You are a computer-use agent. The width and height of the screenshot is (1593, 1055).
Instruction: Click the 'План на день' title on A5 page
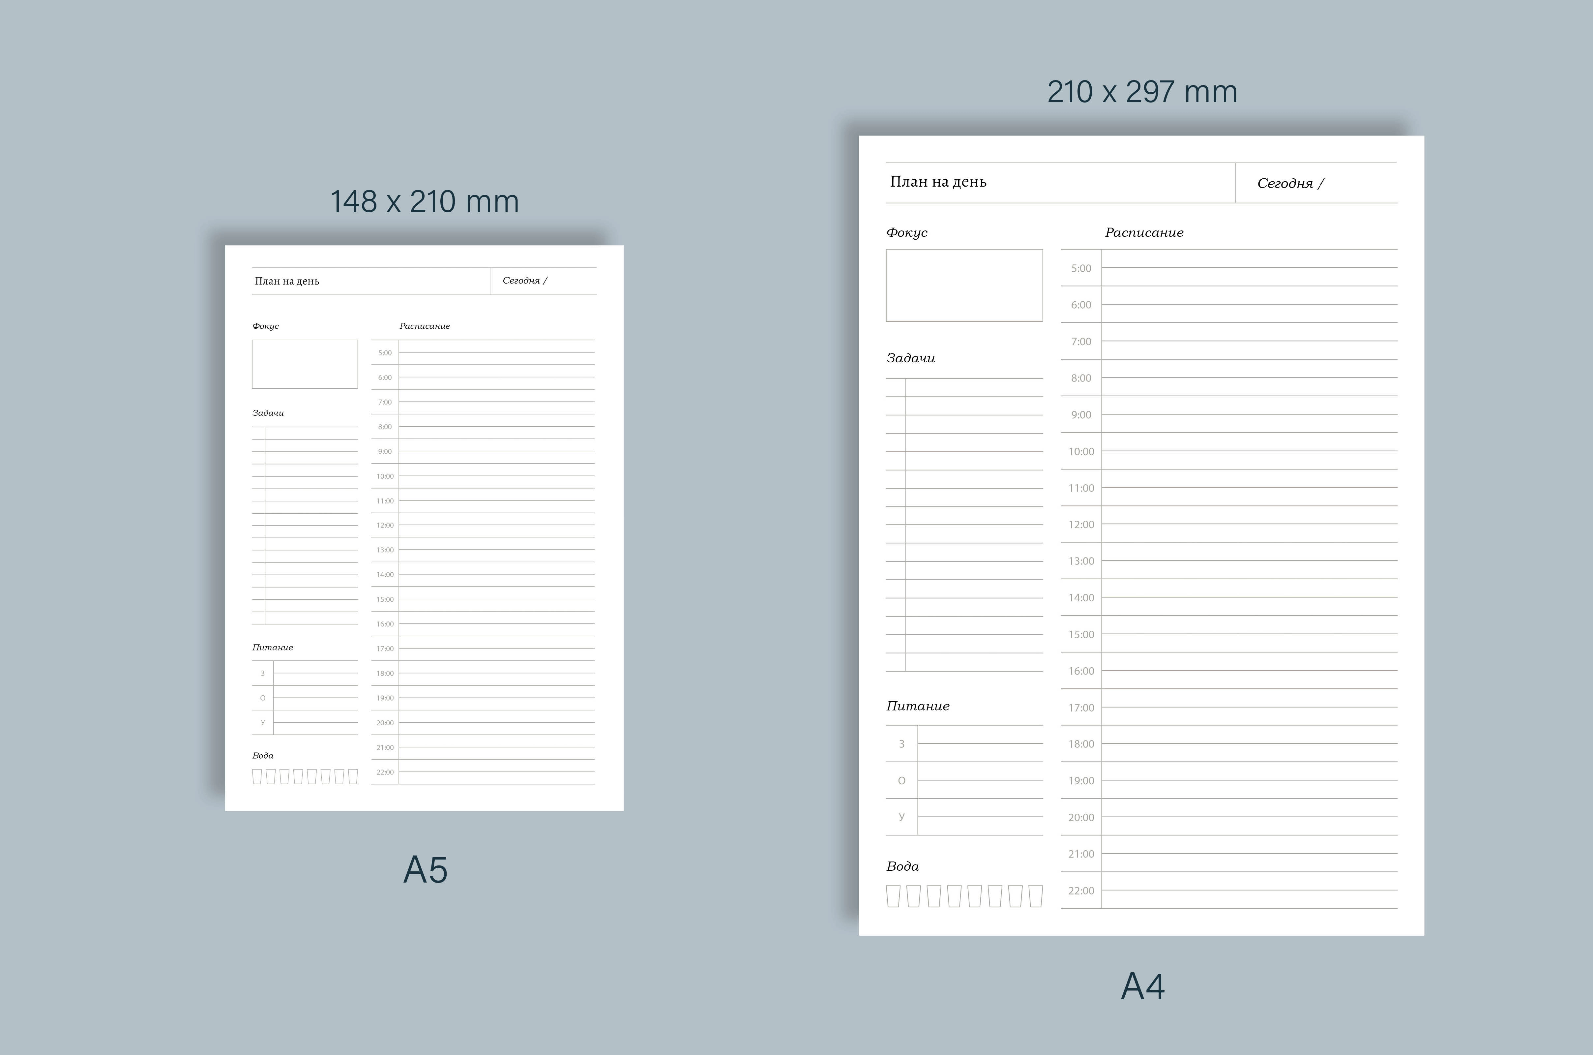(x=287, y=281)
